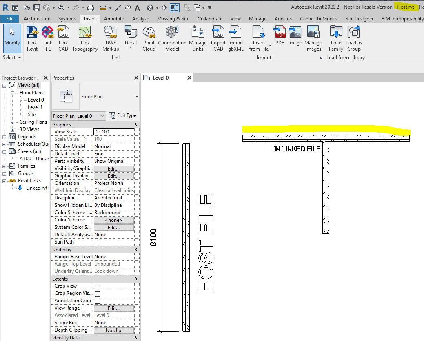Select the Modify tool
Image resolution: width=424 pixels, height=341 pixels.
(12, 38)
